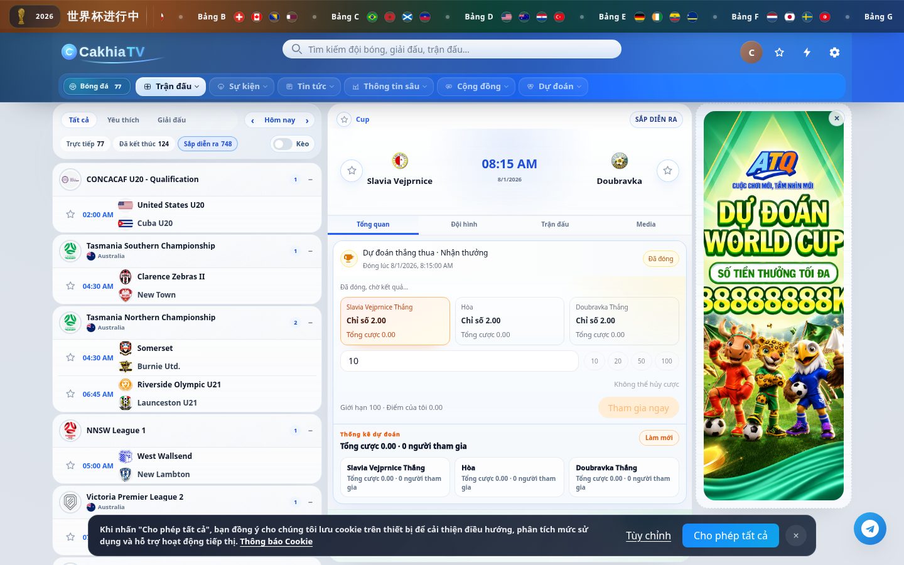Pick quick stake amount 10
The image size is (904, 565).
[x=595, y=361]
